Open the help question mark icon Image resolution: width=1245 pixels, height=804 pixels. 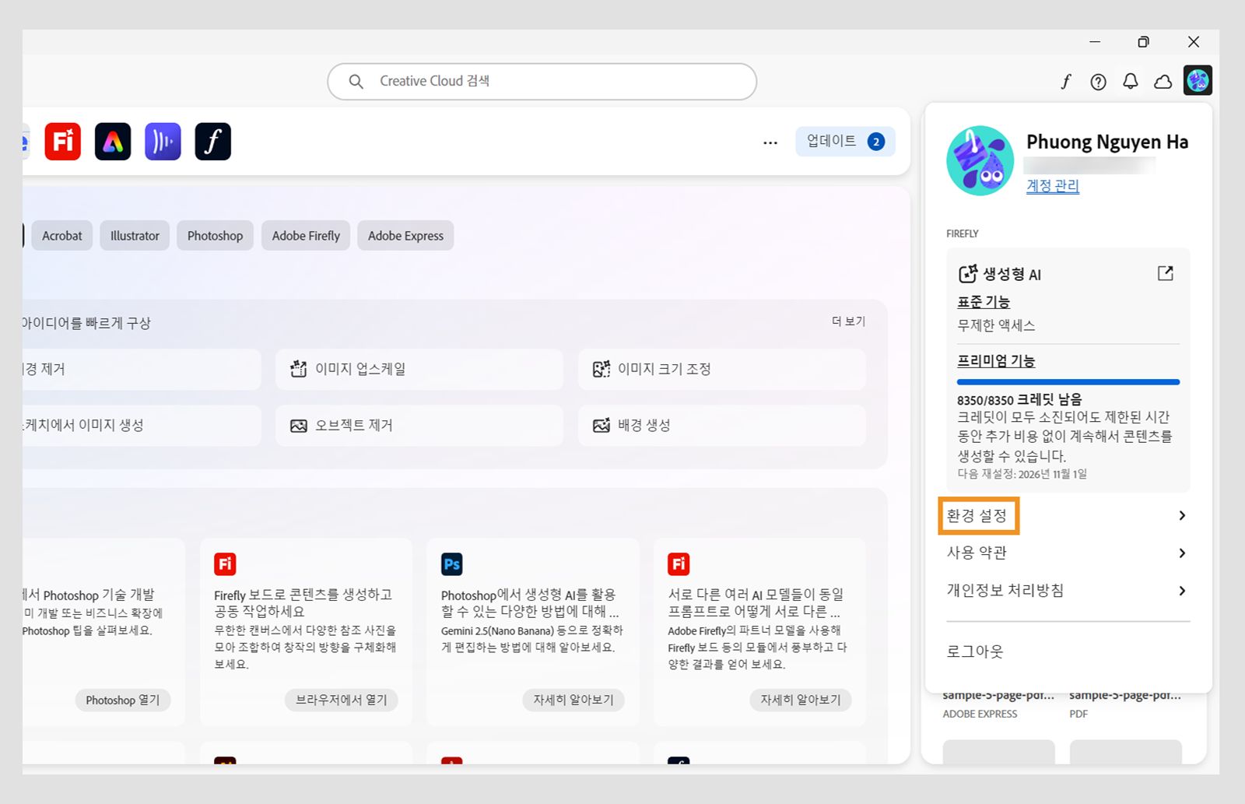click(1098, 82)
